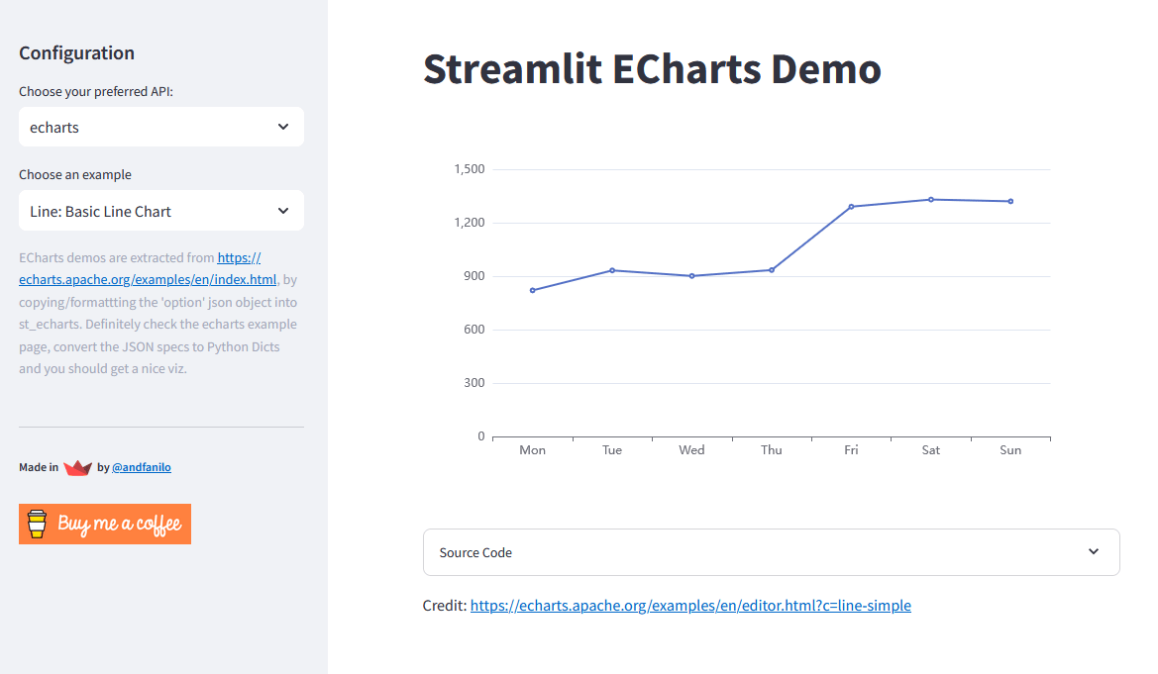Click the Streamlit logo icon beside Made in
Image resolution: width=1158 pixels, height=674 pixels.
click(x=77, y=467)
